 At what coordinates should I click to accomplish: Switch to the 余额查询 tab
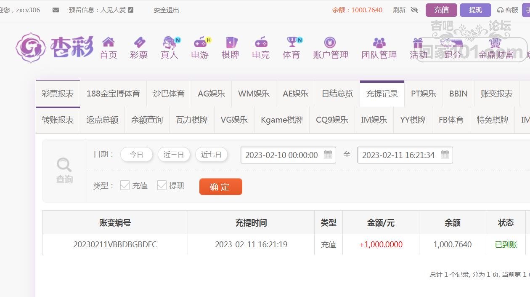coord(147,120)
